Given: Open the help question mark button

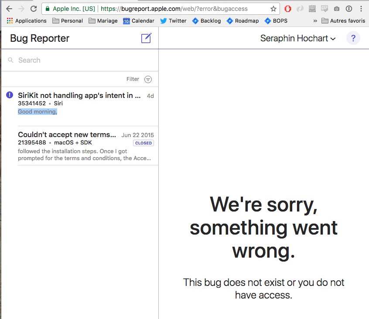Looking at the screenshot, I should 353,38.
